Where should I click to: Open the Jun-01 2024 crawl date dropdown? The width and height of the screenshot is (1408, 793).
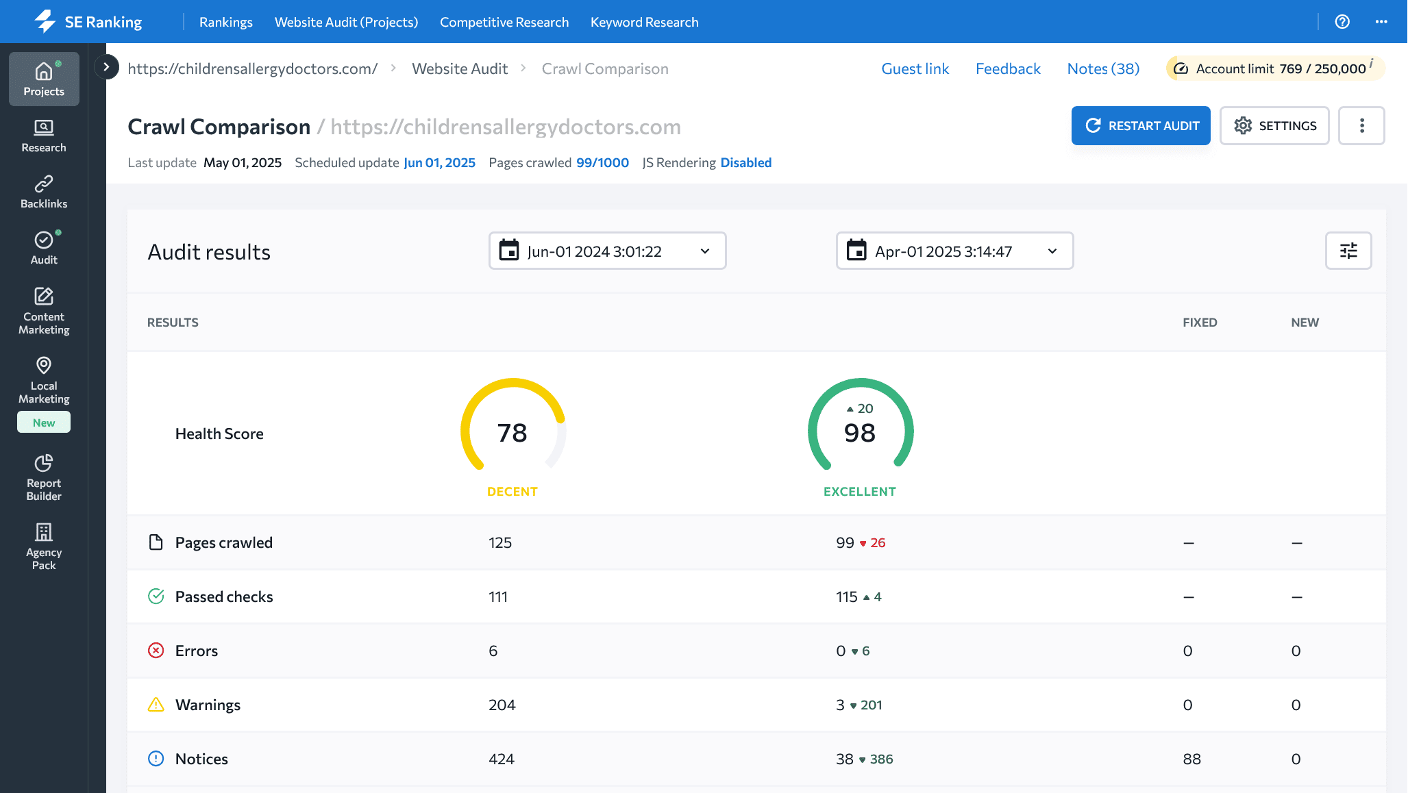tap(607, 251)
